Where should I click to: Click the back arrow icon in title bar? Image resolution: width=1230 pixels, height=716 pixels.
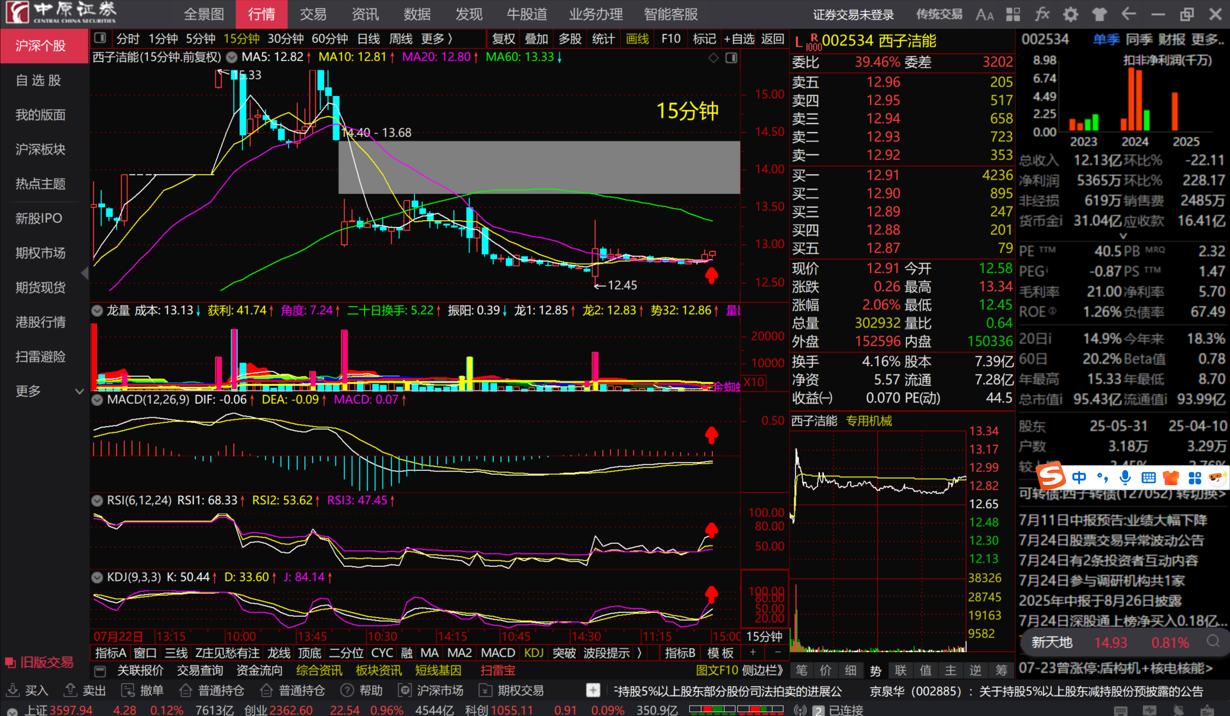click(x=1129, y=14)
